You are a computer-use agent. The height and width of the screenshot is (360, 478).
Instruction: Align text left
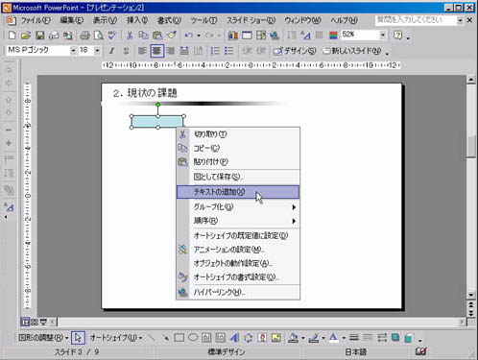click(x=143, y=51)
